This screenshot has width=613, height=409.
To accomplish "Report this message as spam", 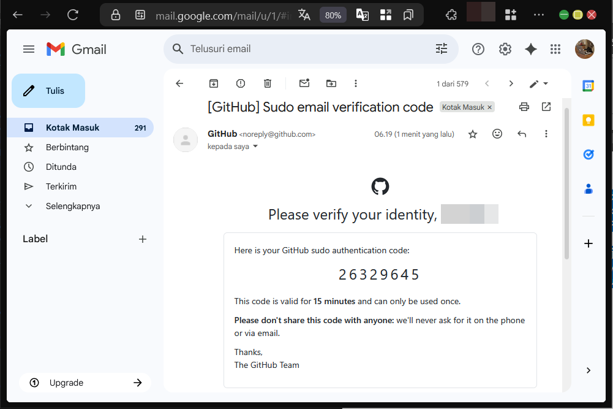I will coord(241,83).
